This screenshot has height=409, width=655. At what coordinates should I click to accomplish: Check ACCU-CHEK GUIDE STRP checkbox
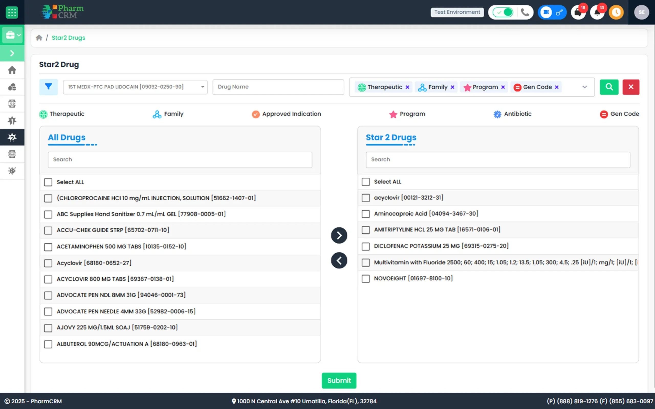pos(48,231)
